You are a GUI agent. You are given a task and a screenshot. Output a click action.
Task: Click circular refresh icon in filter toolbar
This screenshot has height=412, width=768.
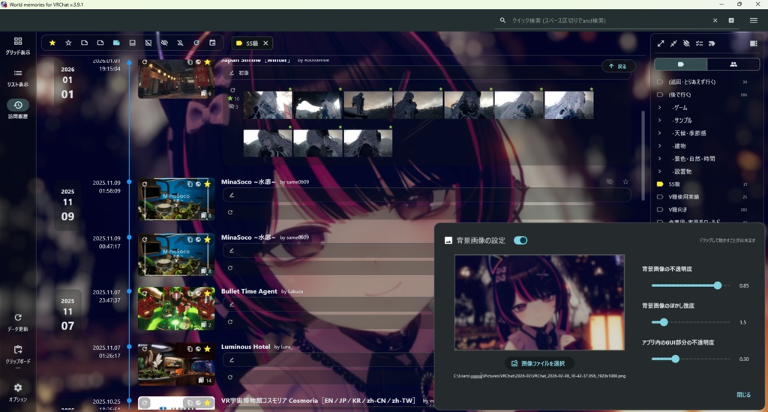click(x=196, y=43)
